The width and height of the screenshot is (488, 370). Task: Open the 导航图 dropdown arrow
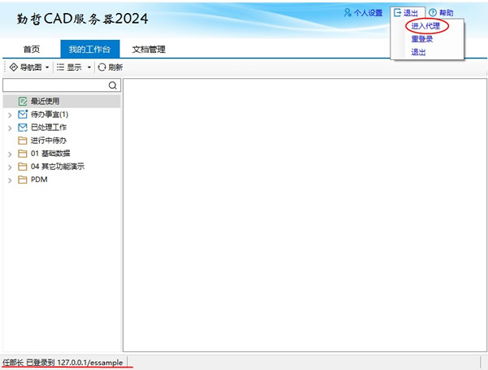(47, 67)
